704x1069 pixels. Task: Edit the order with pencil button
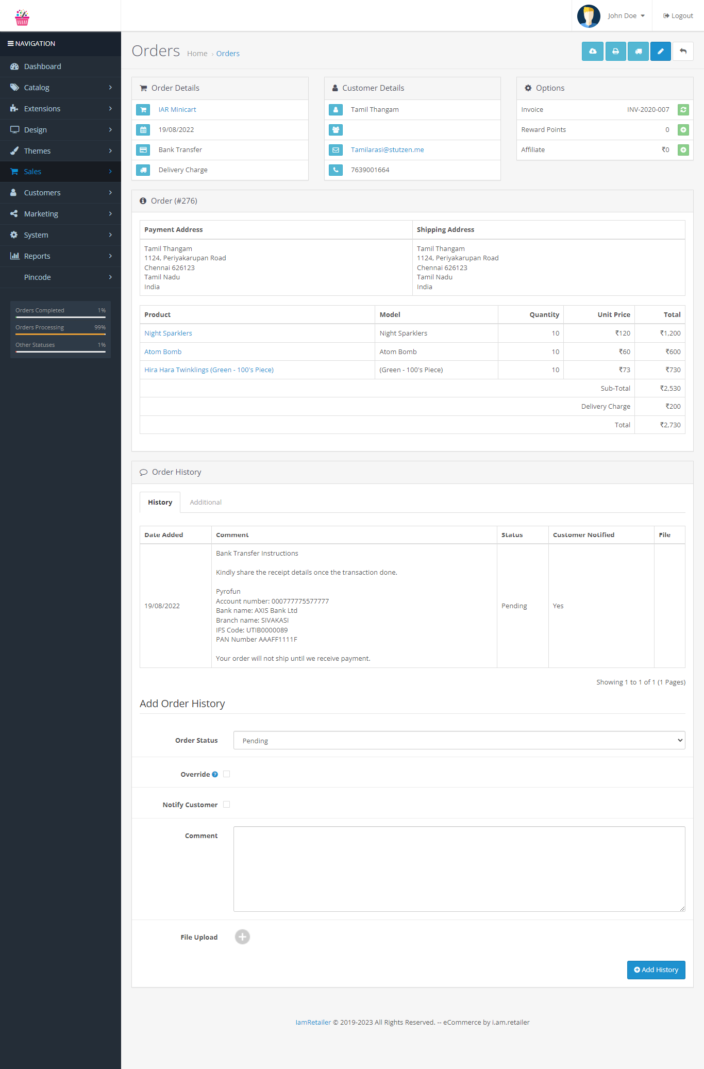click(661, 52)
